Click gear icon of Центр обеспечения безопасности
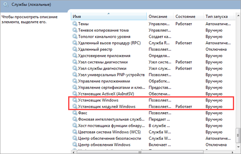 pyautogui.click(x=75, y=138)
